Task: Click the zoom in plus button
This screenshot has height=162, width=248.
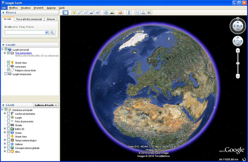Action: (238, 51)
